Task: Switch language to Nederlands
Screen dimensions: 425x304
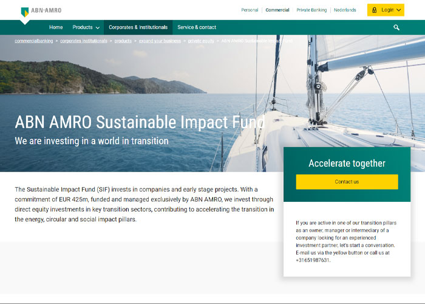Action: point(345,10)
